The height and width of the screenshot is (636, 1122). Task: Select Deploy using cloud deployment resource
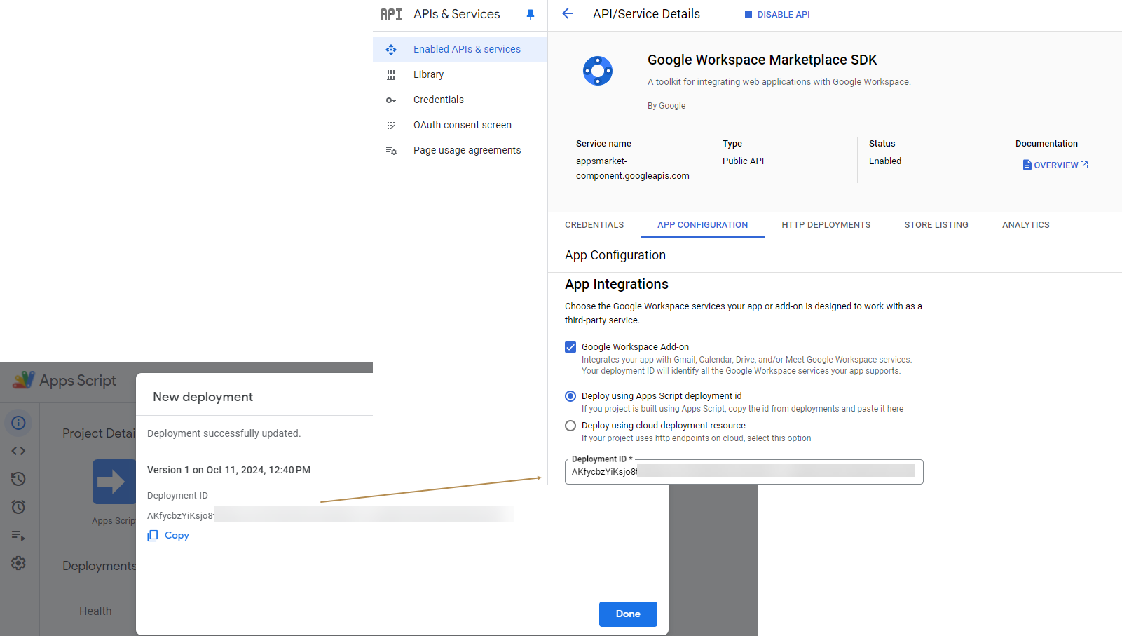coord(570,426)
